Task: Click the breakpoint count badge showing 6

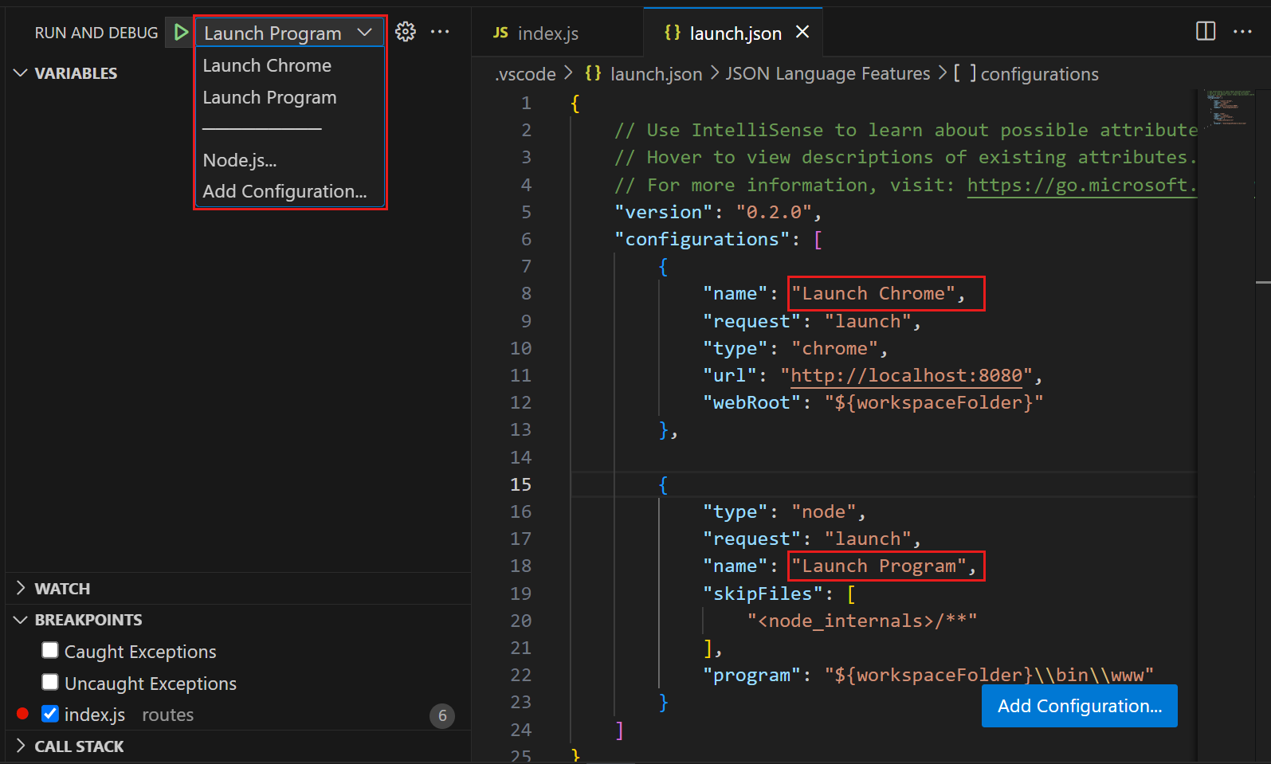Action: coord(442,715)
